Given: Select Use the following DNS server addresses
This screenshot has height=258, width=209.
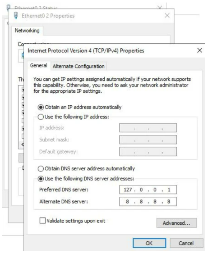Looking at the screenshot, I should coord(41,179).
